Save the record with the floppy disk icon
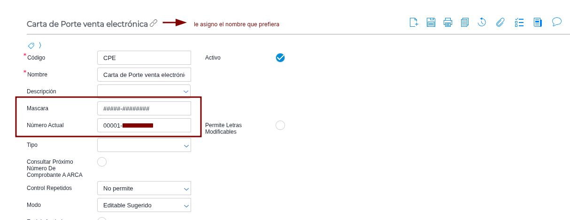This screenshot has height=220, width=570. point(431,22)
